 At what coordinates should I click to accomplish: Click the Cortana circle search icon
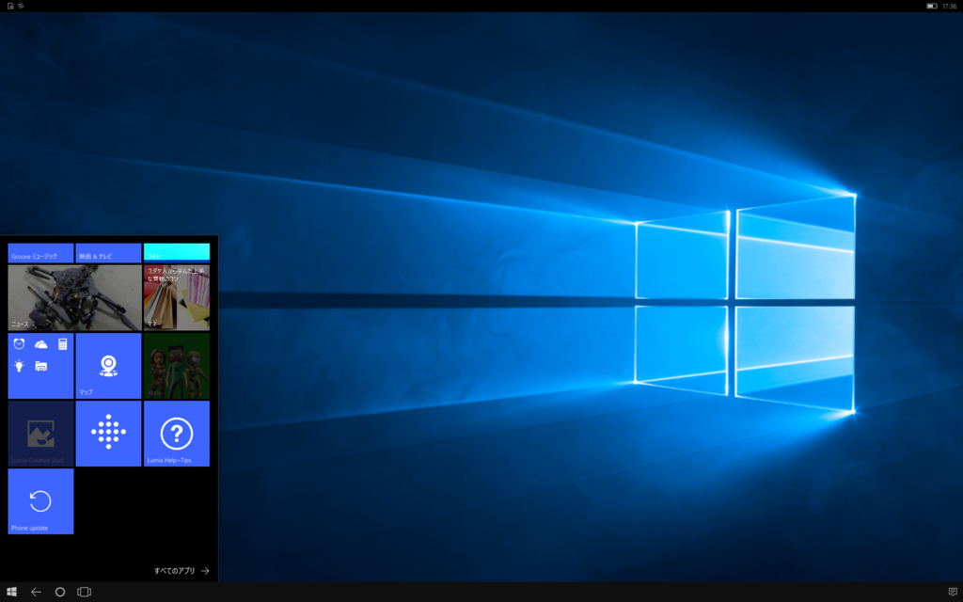coord(60,593)
